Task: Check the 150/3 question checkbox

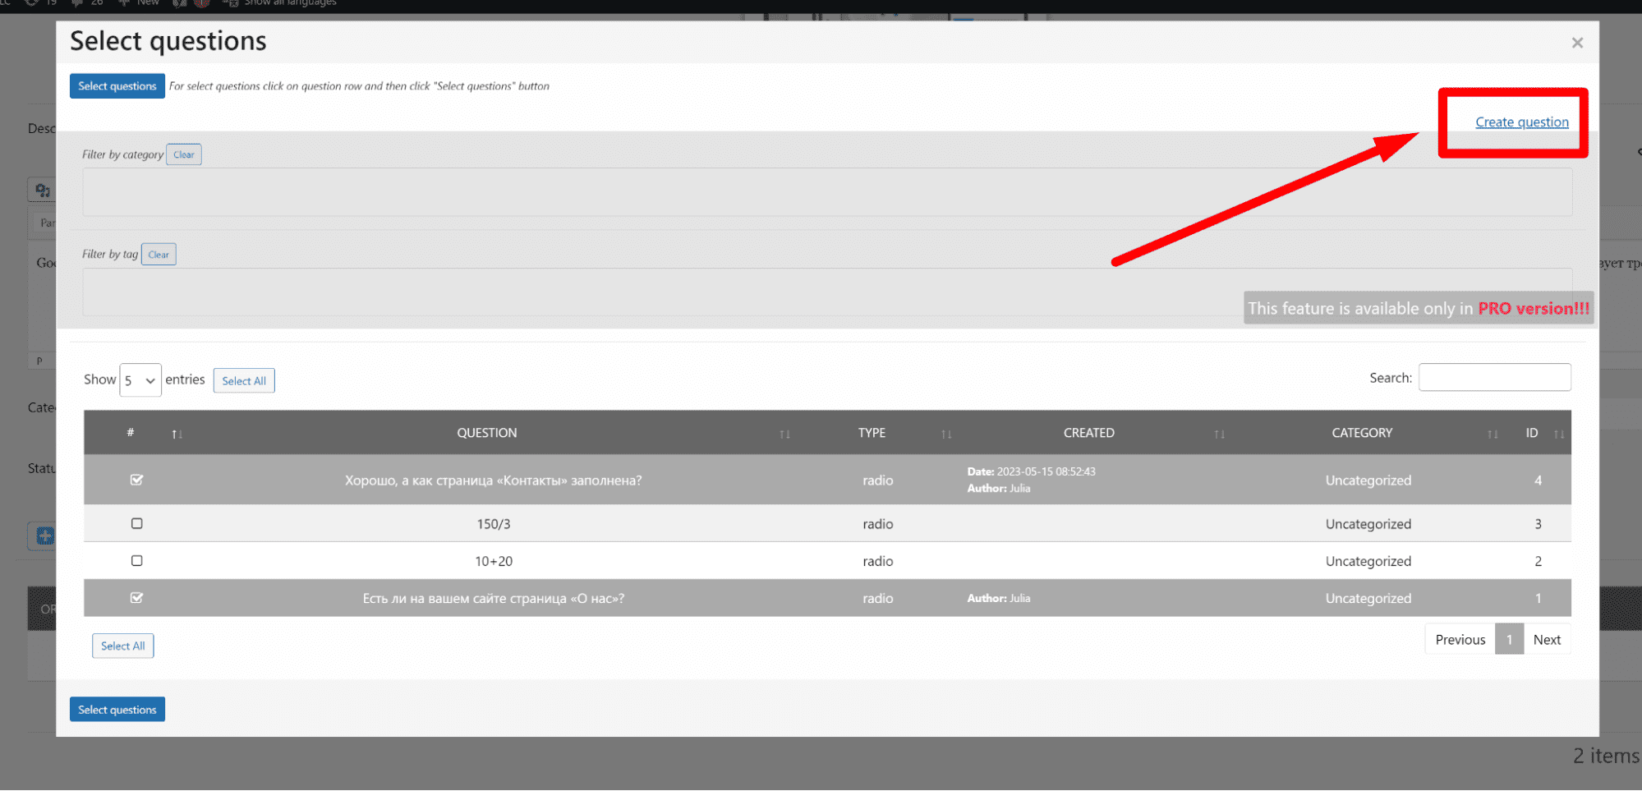Action: pyautogui.click(x=137, y=523)
